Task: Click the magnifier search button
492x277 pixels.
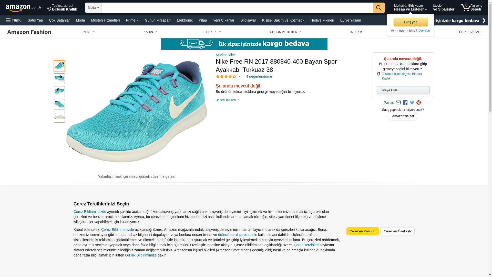Action: point(378,8)
